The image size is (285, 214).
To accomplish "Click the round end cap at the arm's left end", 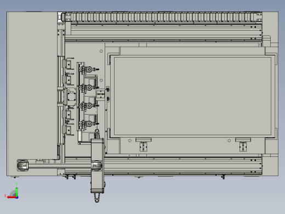I will pyautogui.click(x=22, y=165).
